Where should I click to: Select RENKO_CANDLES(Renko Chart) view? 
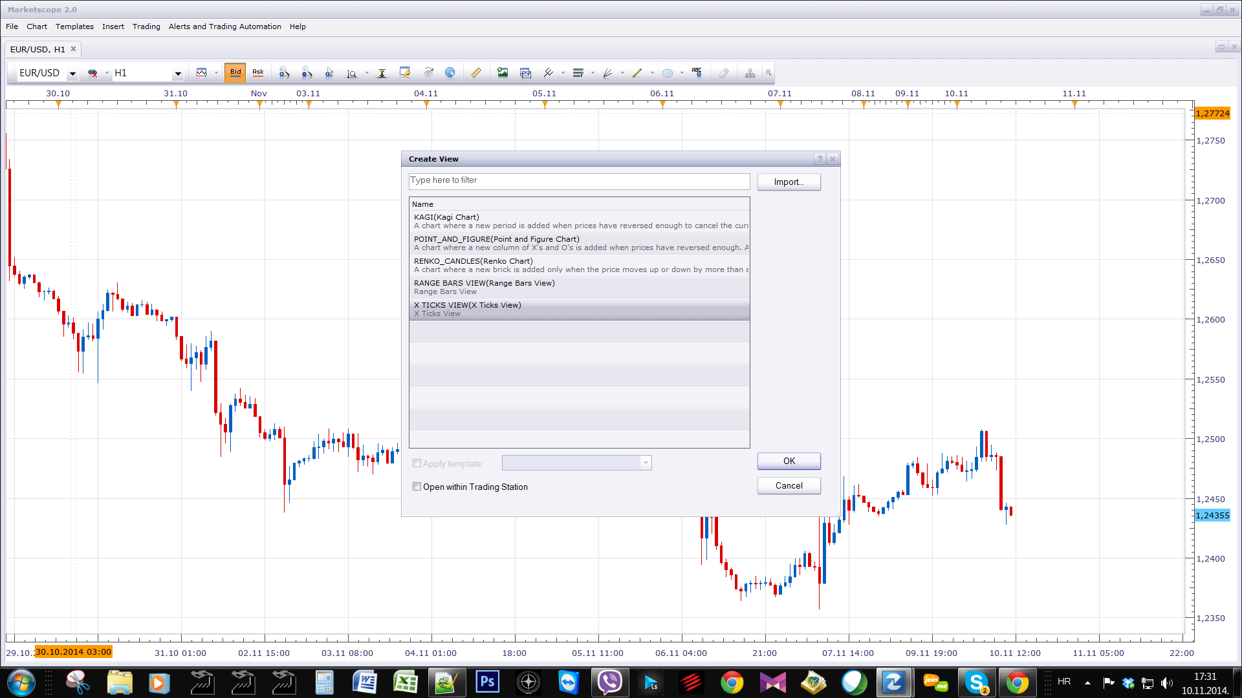580,265
